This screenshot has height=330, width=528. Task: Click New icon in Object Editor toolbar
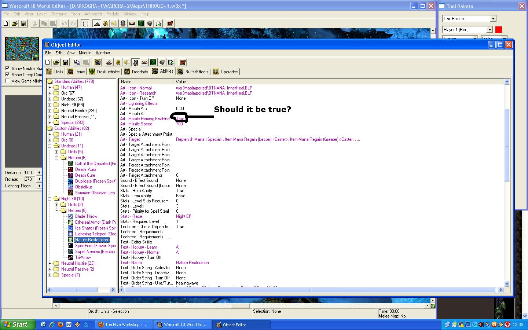tap(48, 62)
